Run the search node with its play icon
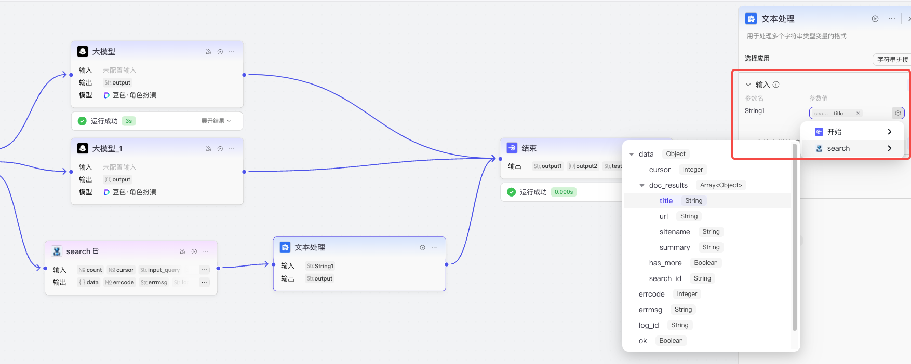Image resolution: width=911 pixels, height=364 pixels. click(x=194, y=251)
